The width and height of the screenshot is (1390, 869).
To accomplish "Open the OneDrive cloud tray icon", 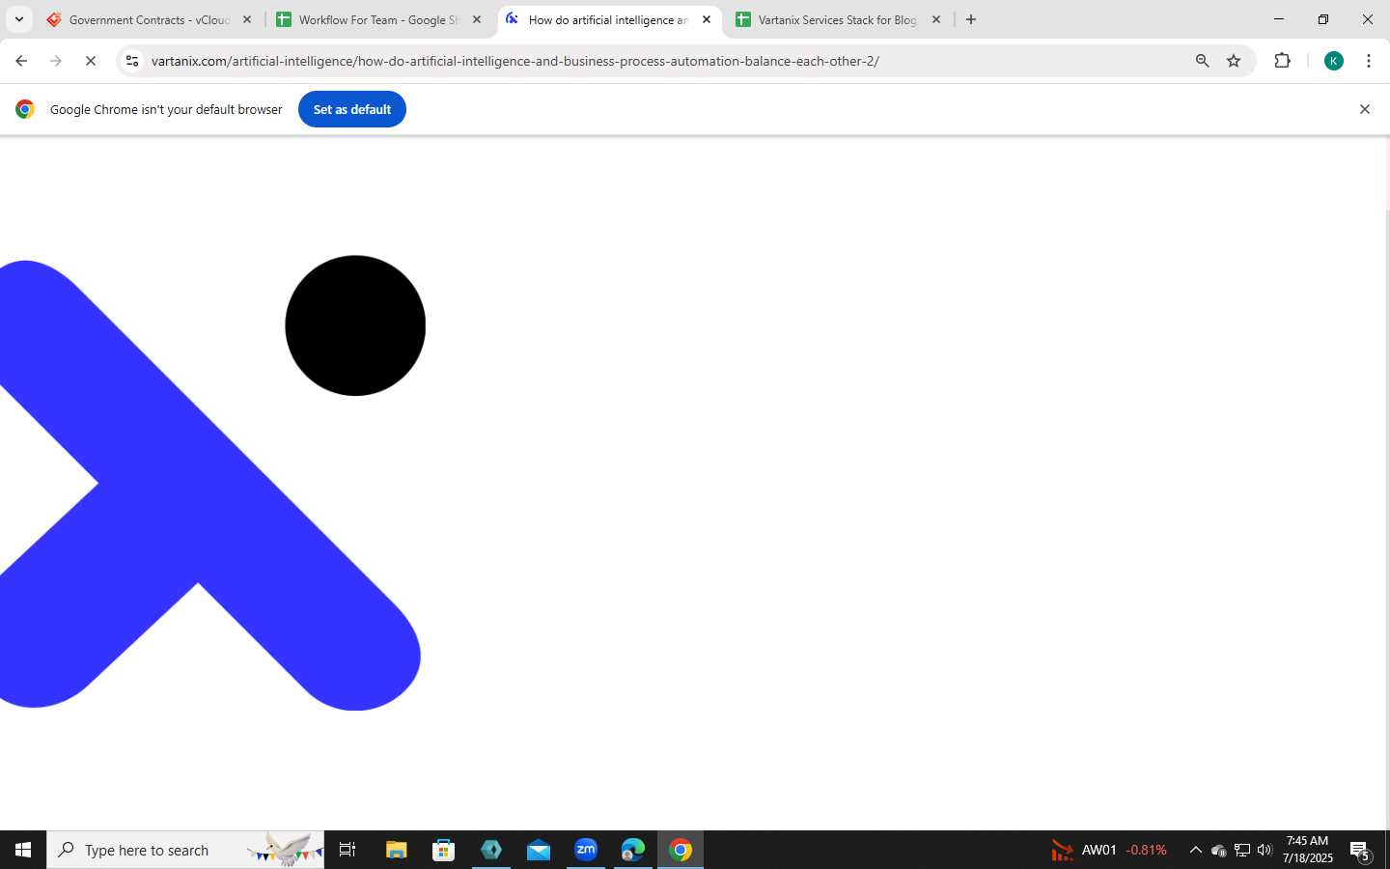I will click(1218, 850).
